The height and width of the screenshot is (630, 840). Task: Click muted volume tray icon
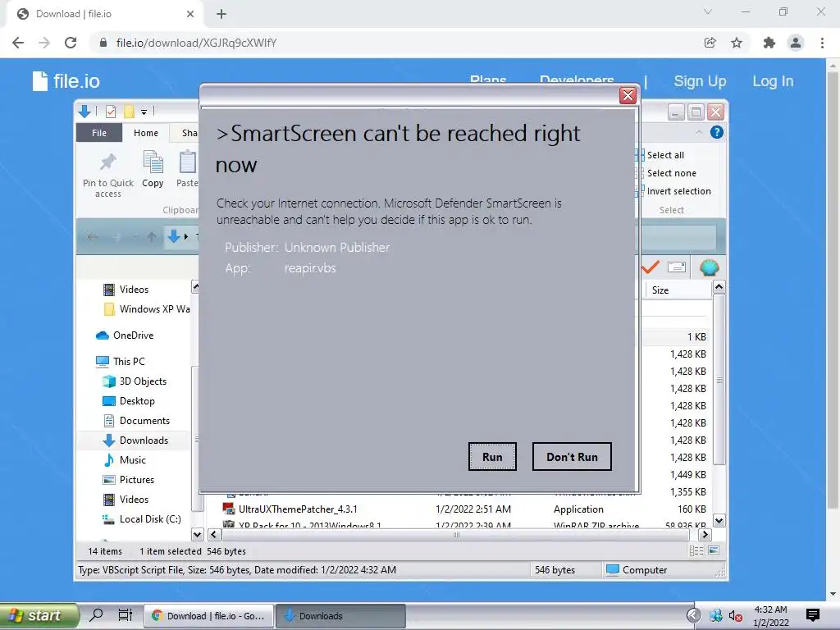pos(736,616)
